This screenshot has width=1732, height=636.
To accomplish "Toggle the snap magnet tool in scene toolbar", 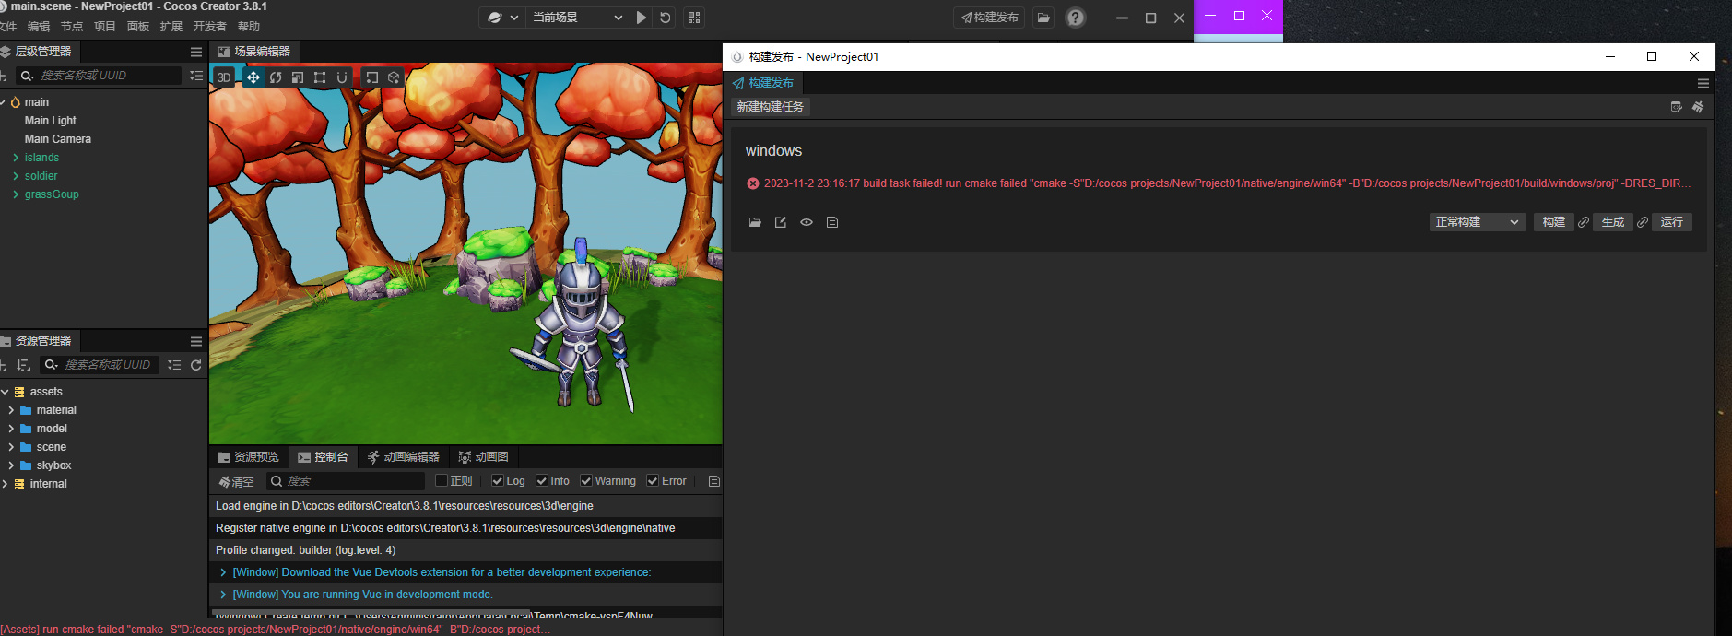I will tap(342, 77).
